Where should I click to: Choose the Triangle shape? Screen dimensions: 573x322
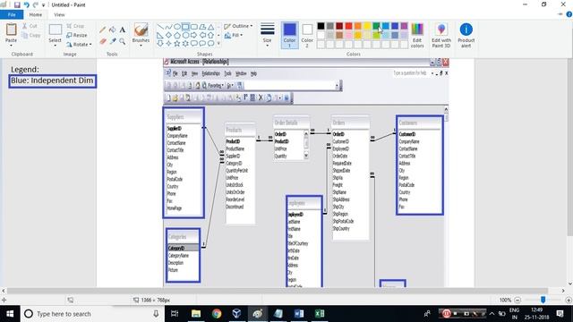point(211,27)
